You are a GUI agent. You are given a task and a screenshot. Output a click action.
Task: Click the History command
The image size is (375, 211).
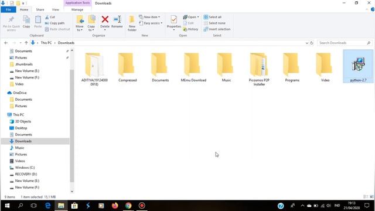click(190, 29)
